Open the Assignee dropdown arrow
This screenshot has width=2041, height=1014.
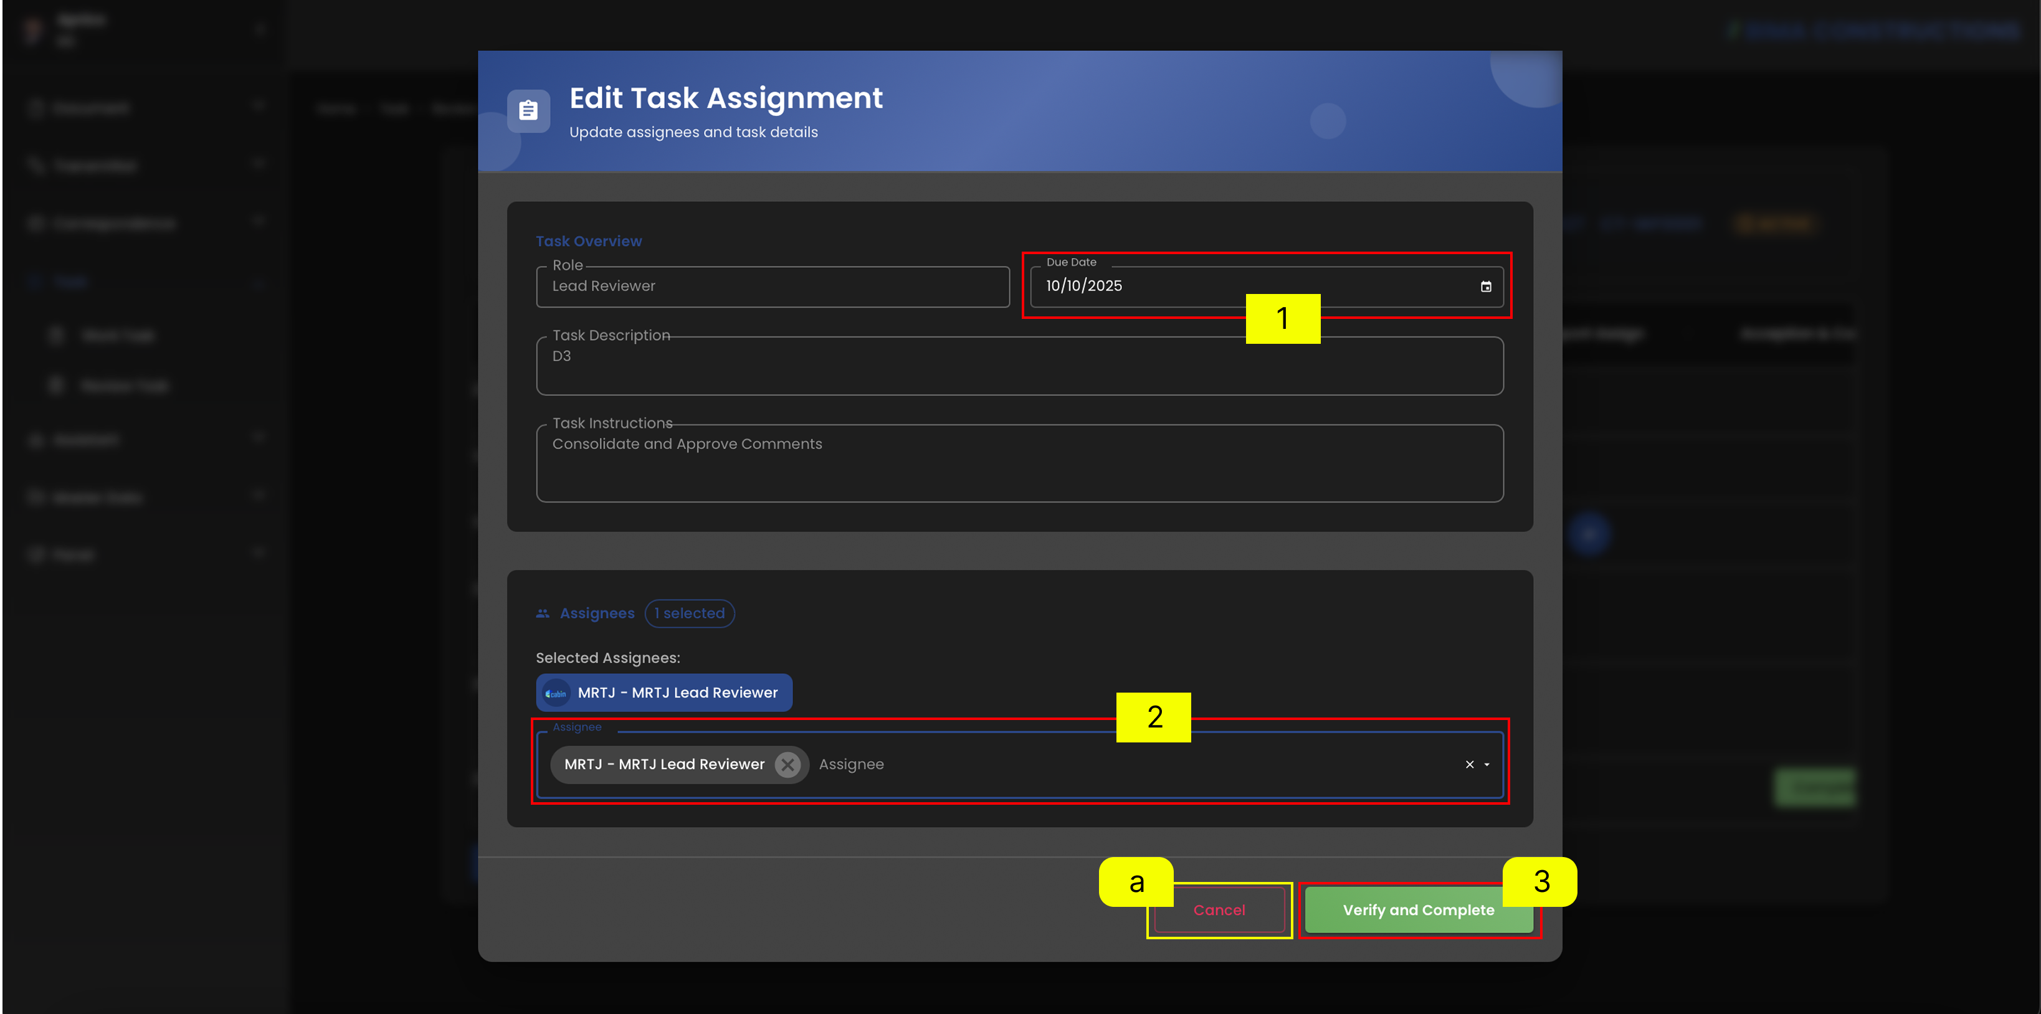(1487, 764)
